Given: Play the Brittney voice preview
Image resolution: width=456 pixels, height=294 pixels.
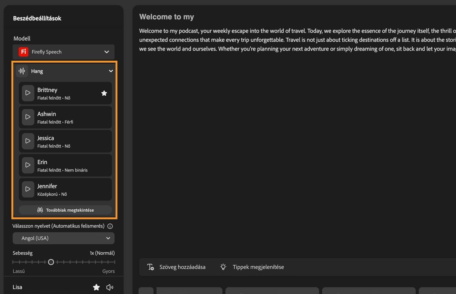Looking at the screenshot, I should coord(28,93).
